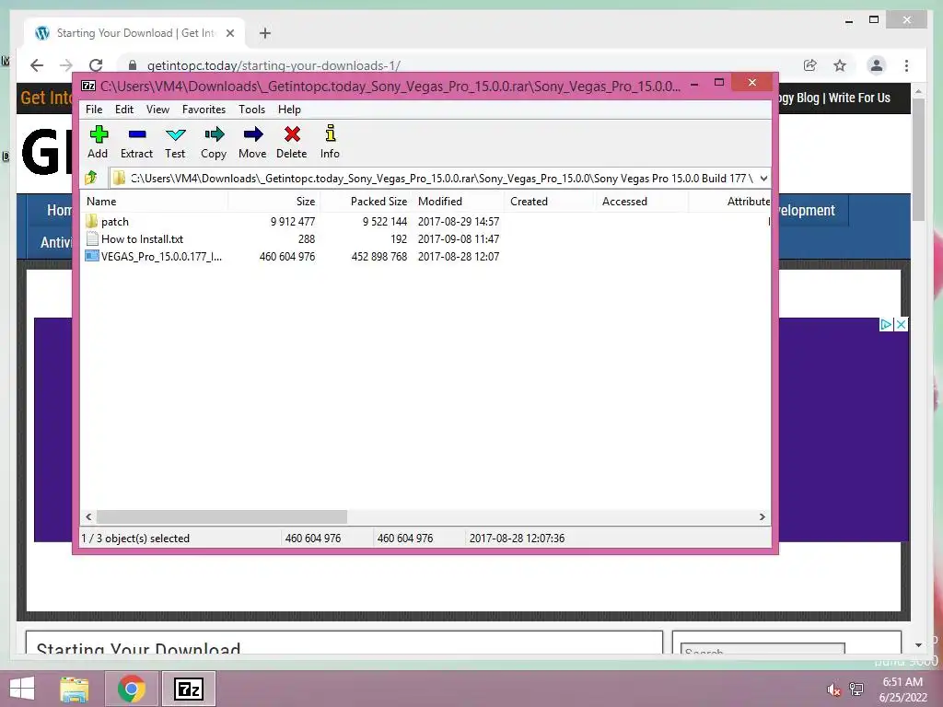Screen dimensions: 943x707
Task: Open the Windows Start menu
Action: pos(22,689)
